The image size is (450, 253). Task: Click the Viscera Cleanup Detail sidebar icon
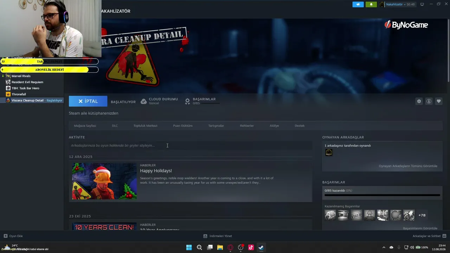tap(8, 100)
